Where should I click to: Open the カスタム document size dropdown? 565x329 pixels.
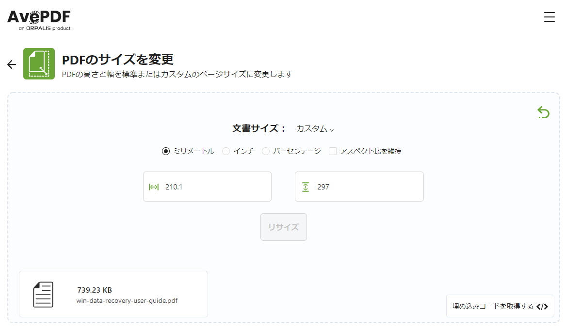[314, 129]
